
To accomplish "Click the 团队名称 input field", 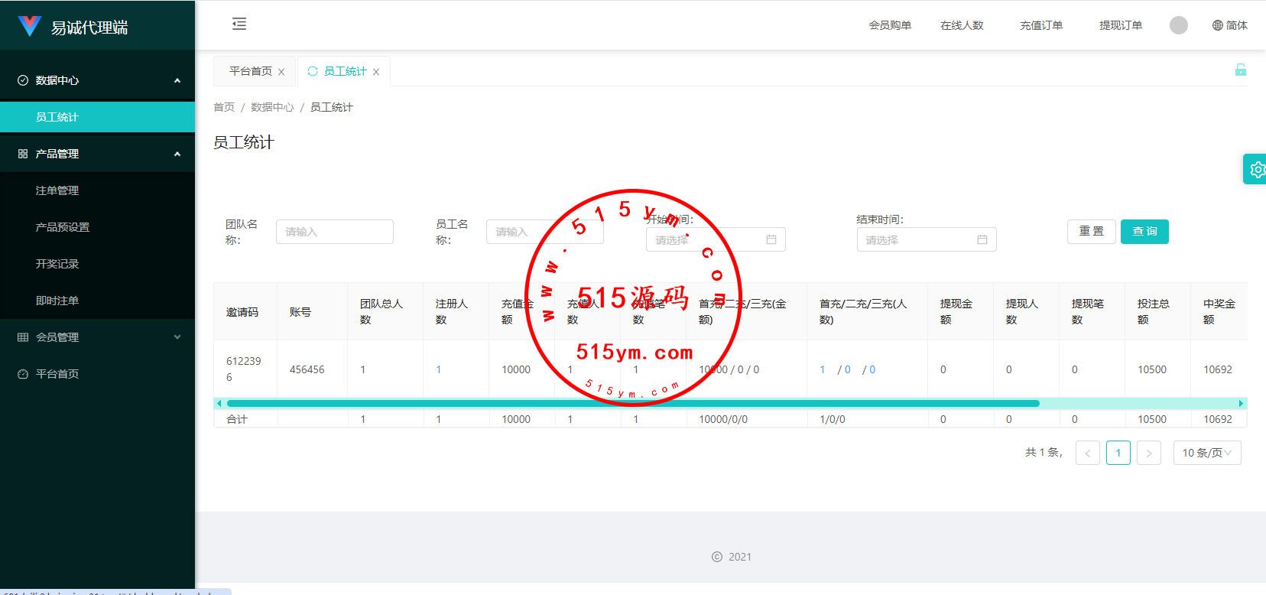I will click(x=335, y=232).
